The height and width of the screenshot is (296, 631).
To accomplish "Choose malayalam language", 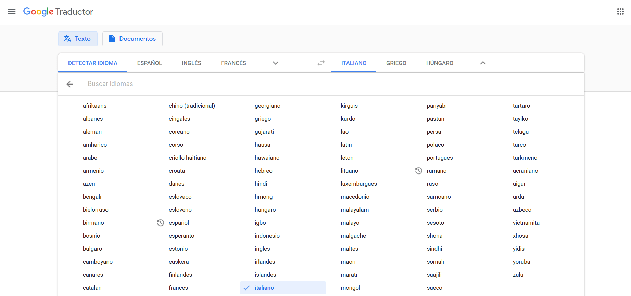I will [355, 210].
